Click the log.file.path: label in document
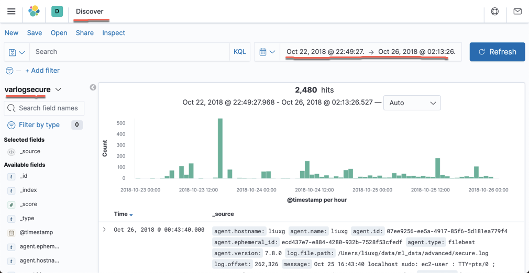The width and height of the screenshot is (529, 273). [x=310, y=253]
